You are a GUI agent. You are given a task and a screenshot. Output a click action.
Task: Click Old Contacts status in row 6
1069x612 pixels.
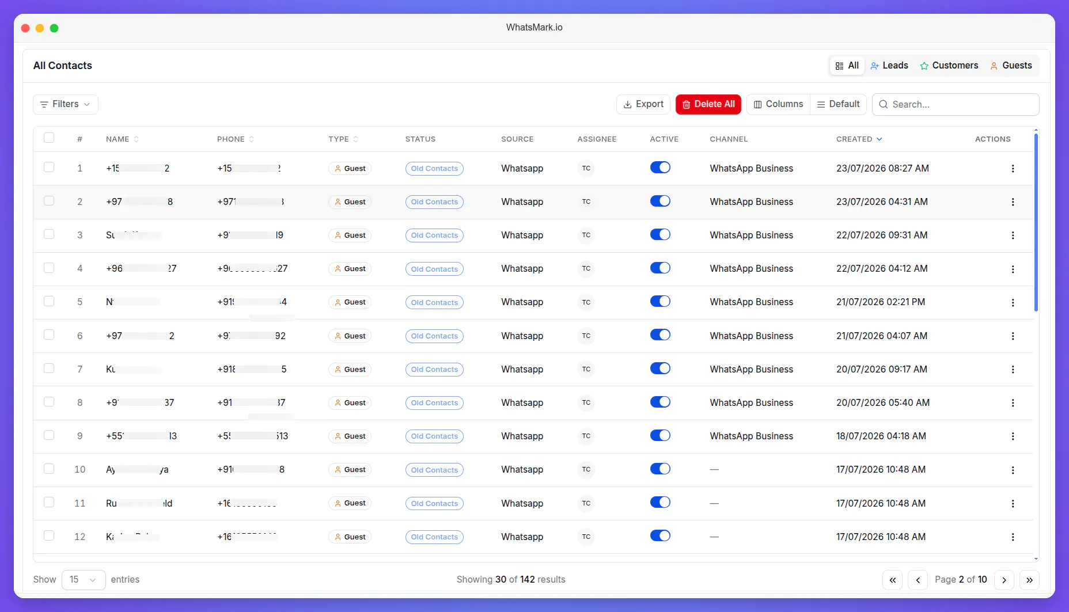(434, 336)
